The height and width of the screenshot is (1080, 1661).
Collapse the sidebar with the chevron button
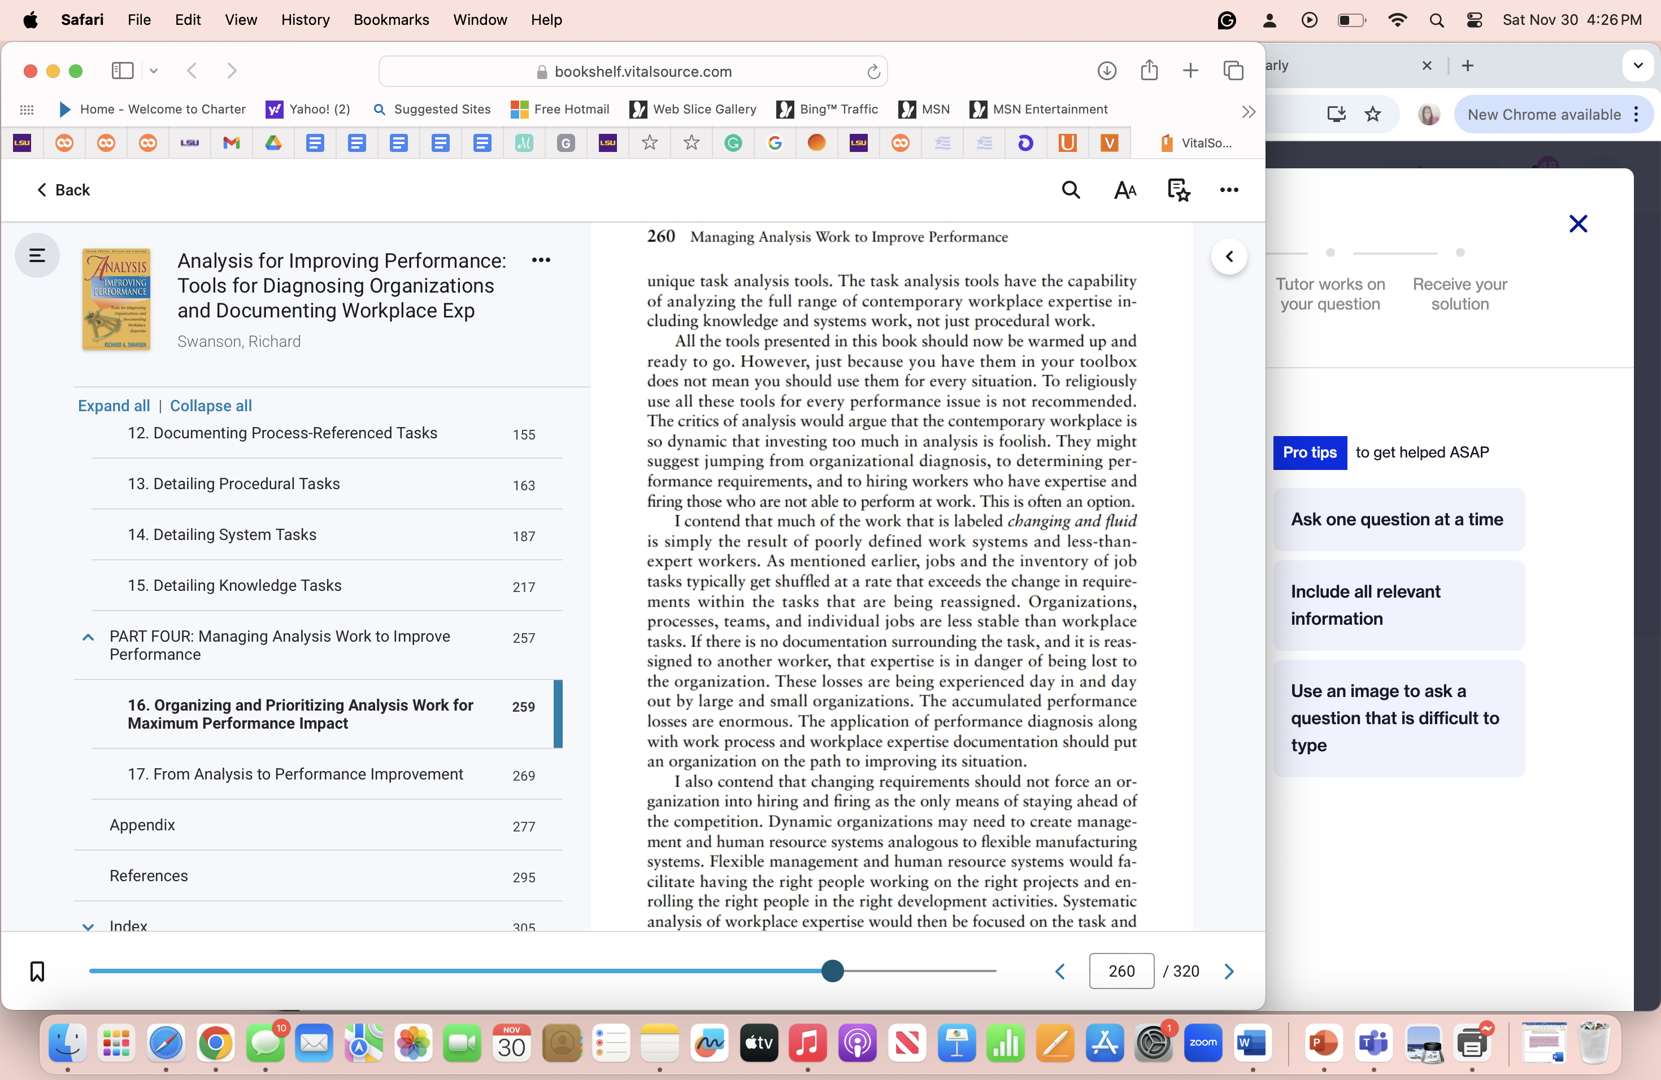(1229, 257)
